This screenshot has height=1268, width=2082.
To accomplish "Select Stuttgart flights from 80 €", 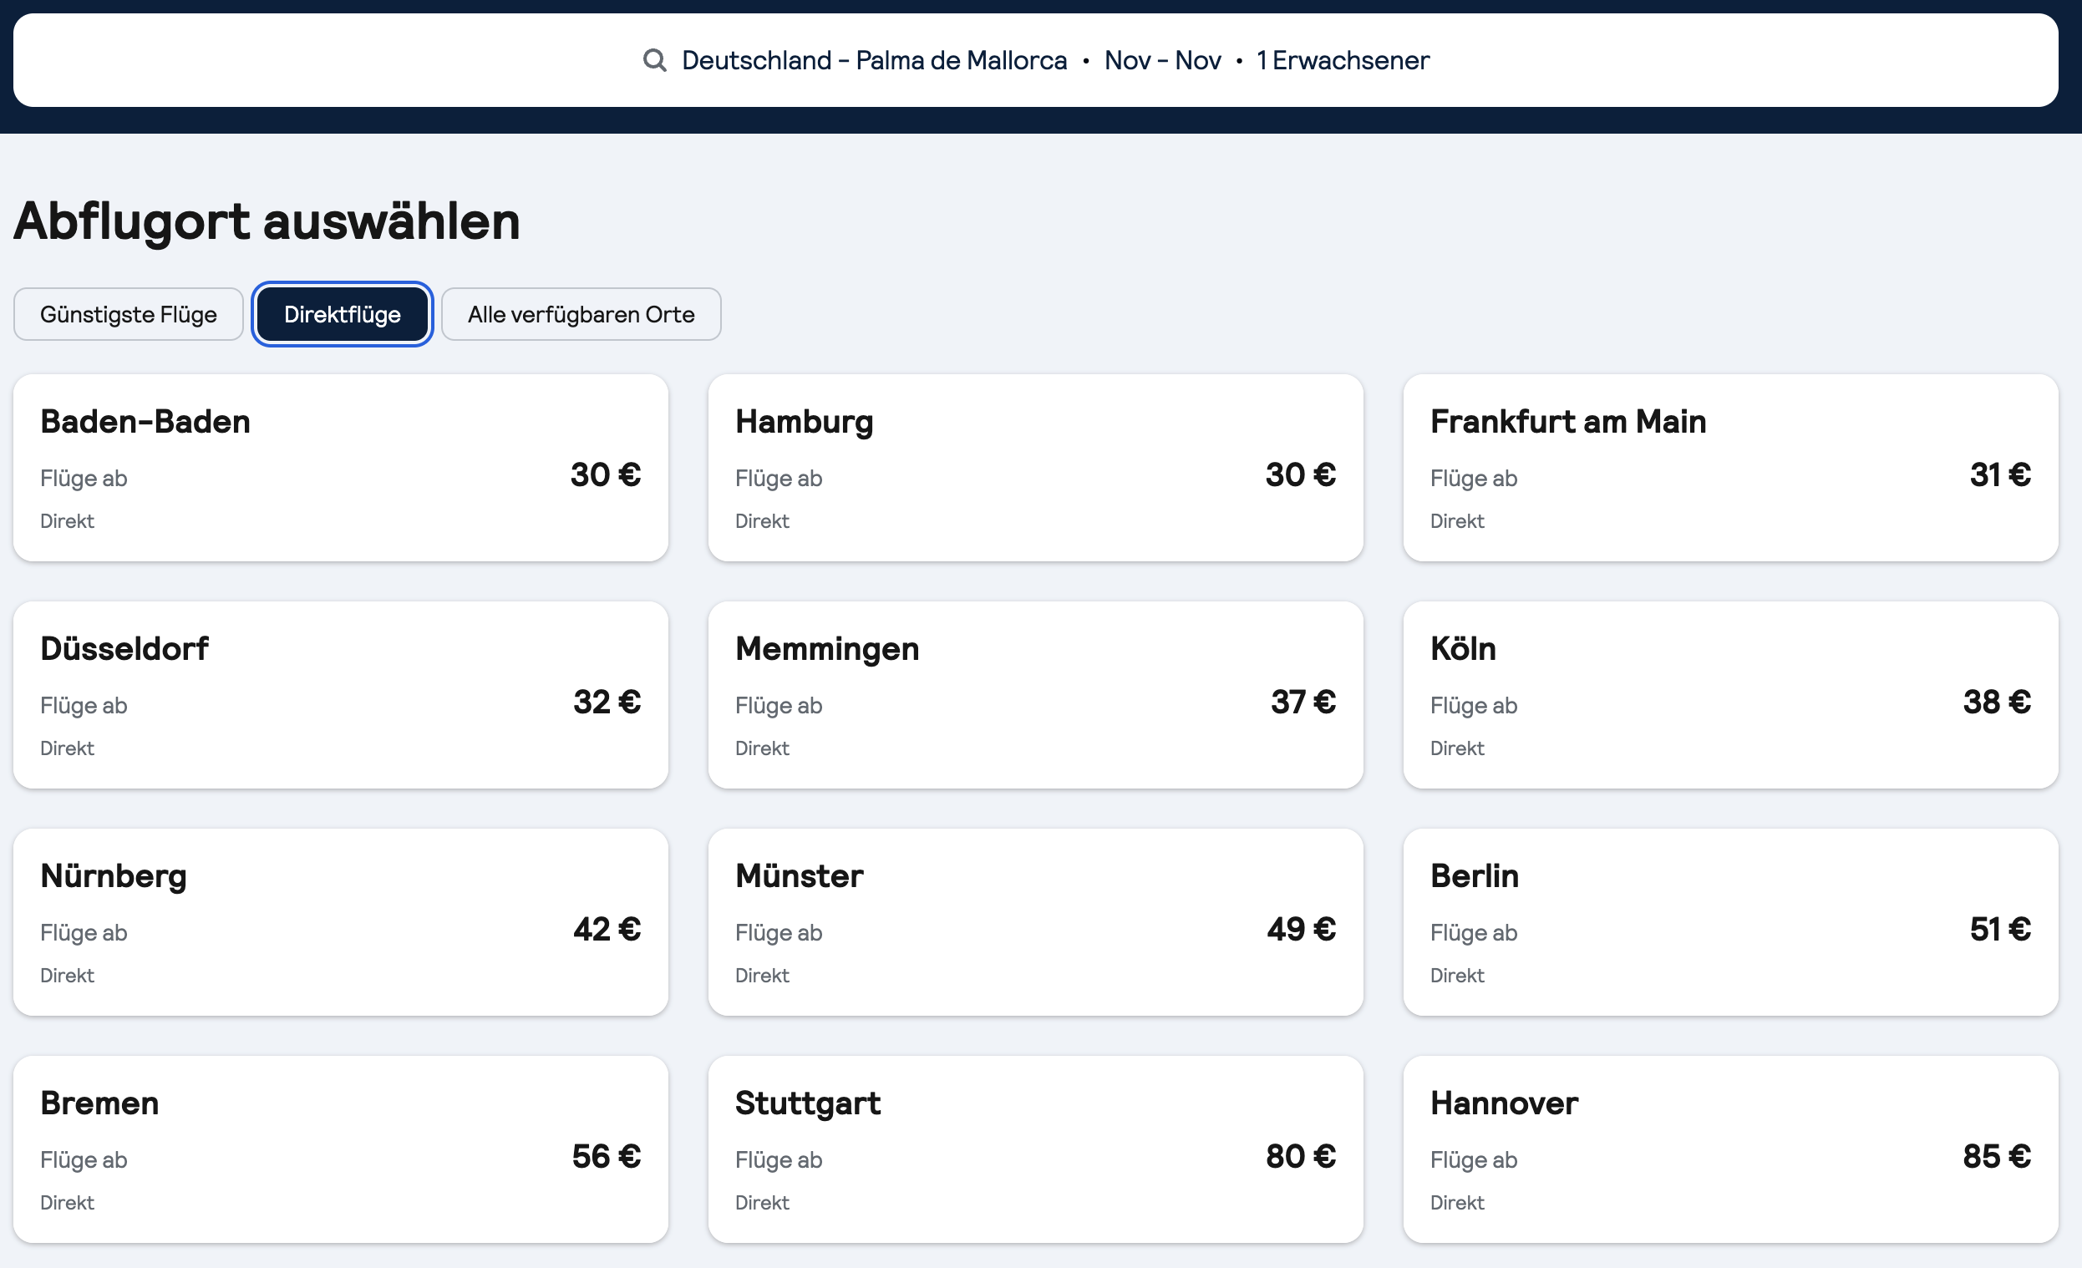I will pos(1035,1149).
